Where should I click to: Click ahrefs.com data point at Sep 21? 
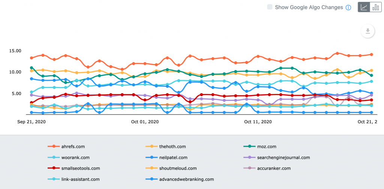tap(31, 58)
